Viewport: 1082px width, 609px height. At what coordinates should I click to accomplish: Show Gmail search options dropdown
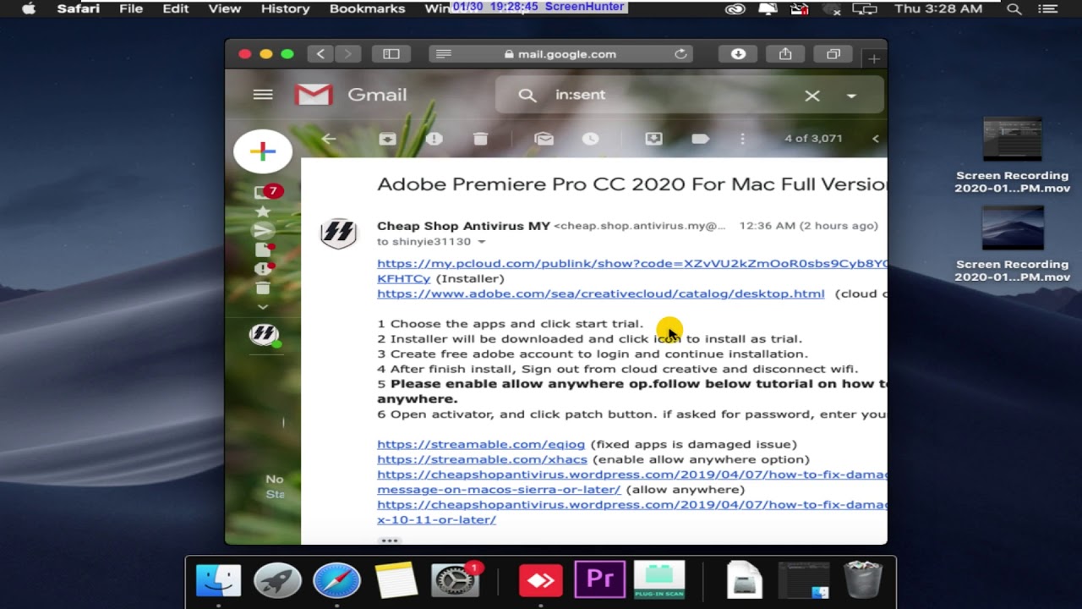851,96
